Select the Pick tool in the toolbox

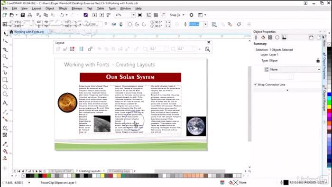[5, 33]
